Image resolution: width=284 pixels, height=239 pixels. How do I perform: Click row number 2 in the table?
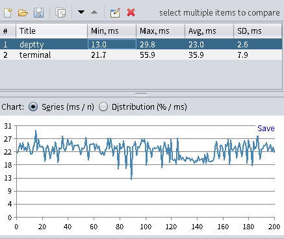point(5,55)
